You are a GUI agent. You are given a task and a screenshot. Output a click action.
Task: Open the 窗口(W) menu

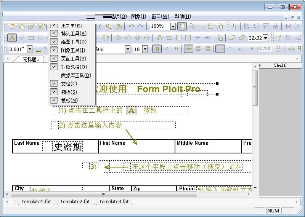tap(160, 16)
